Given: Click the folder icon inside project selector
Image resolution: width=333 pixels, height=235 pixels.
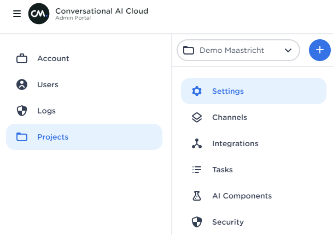Looking at the screenshot, I should pos(189,50).
